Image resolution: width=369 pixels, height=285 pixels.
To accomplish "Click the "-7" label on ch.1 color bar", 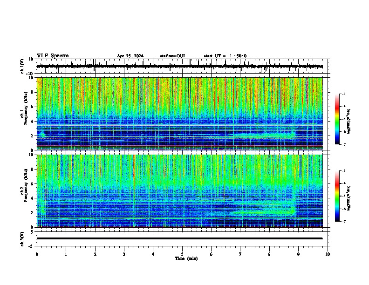I will pyautogui.click(x=344, y=145).
